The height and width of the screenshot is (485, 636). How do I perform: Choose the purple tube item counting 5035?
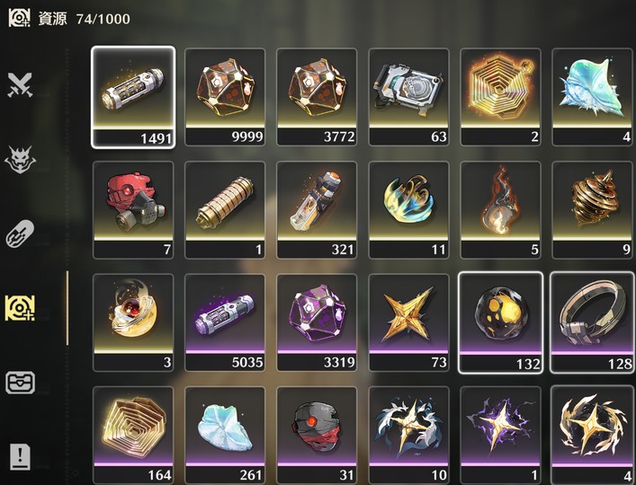point(225,322)
